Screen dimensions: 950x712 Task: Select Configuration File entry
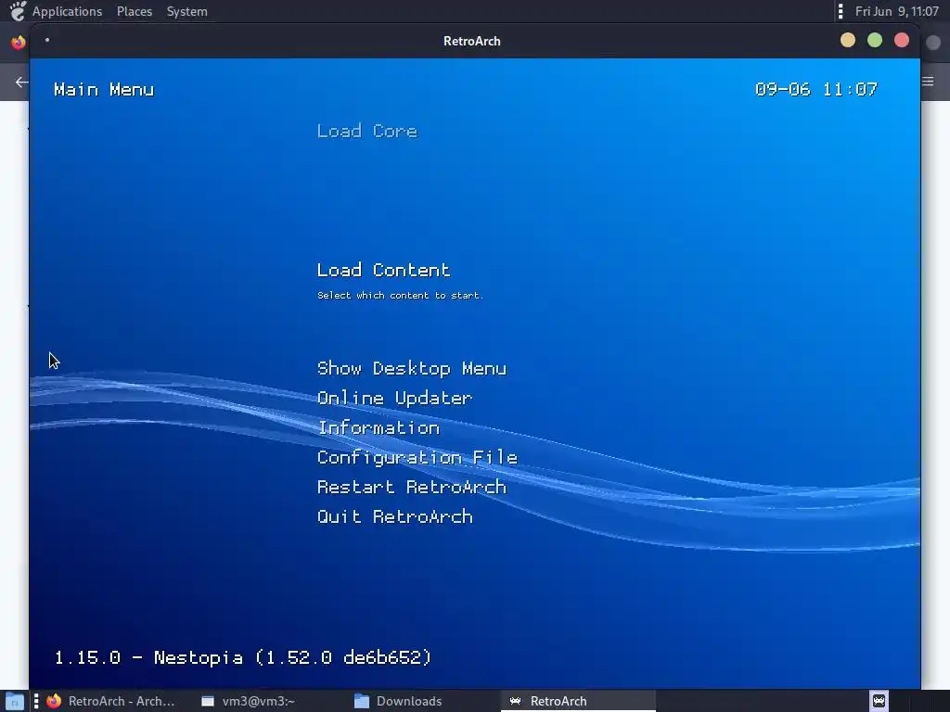click(417, 458)
